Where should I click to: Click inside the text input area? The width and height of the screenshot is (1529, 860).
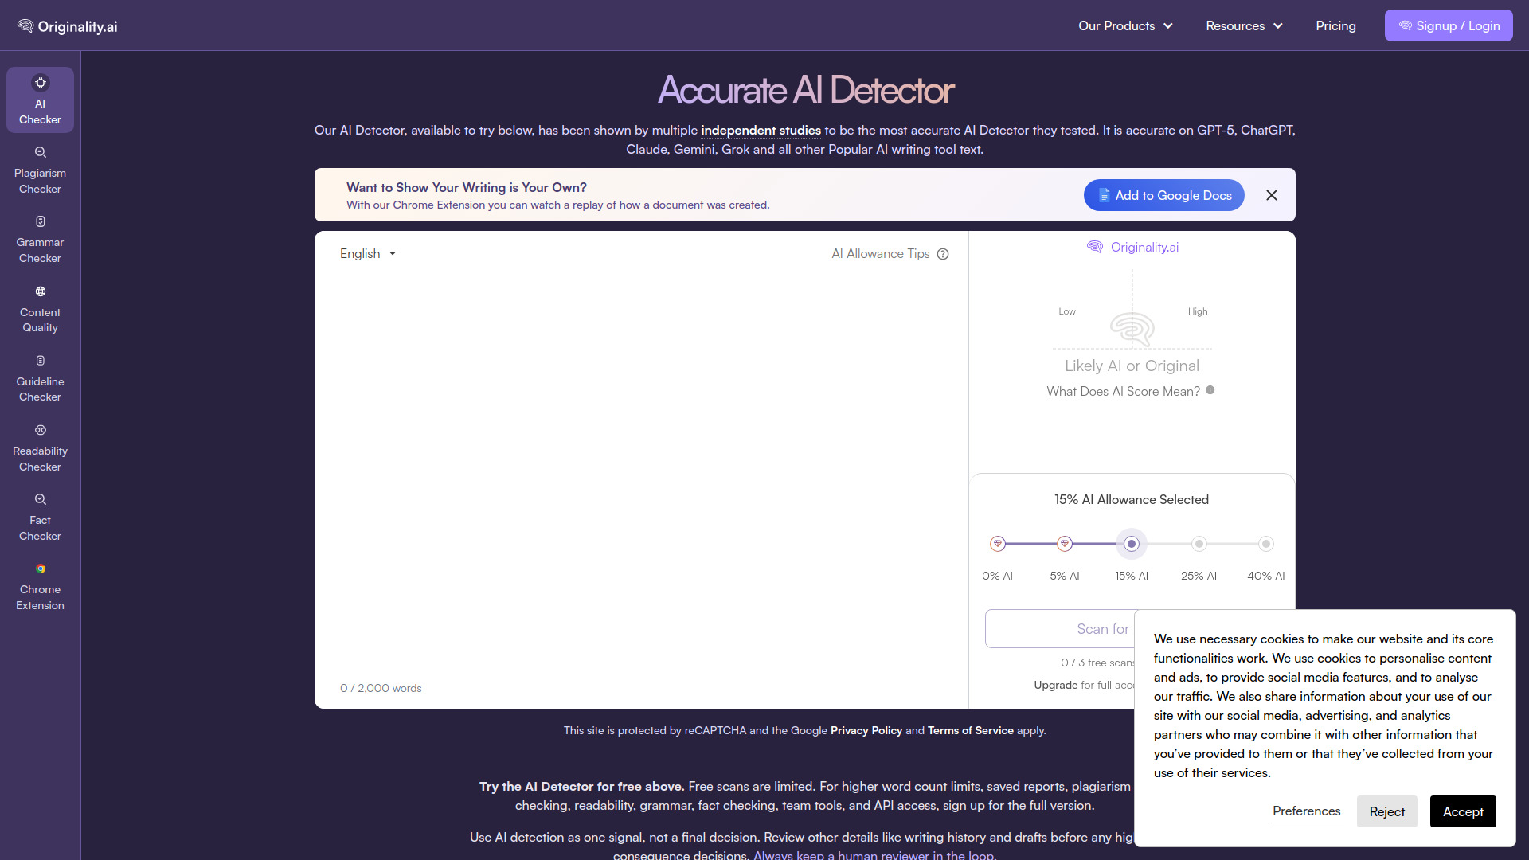pyautogui.click(x=641, y=474)
